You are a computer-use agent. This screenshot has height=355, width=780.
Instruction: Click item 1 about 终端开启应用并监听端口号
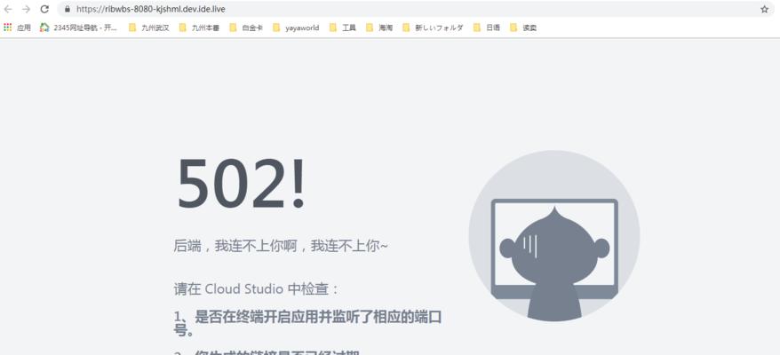pyautogui.click(x=307, y=323)
